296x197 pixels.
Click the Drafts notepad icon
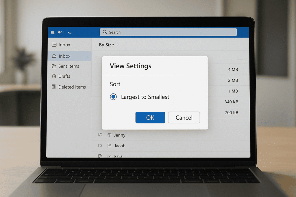[x=54, y=76]
